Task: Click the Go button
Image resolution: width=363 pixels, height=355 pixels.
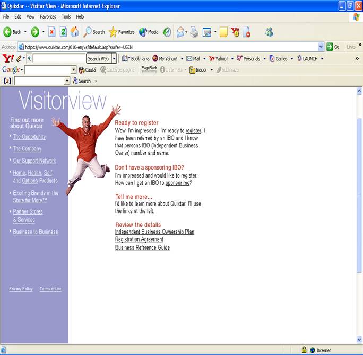Action: pos(333,47)
